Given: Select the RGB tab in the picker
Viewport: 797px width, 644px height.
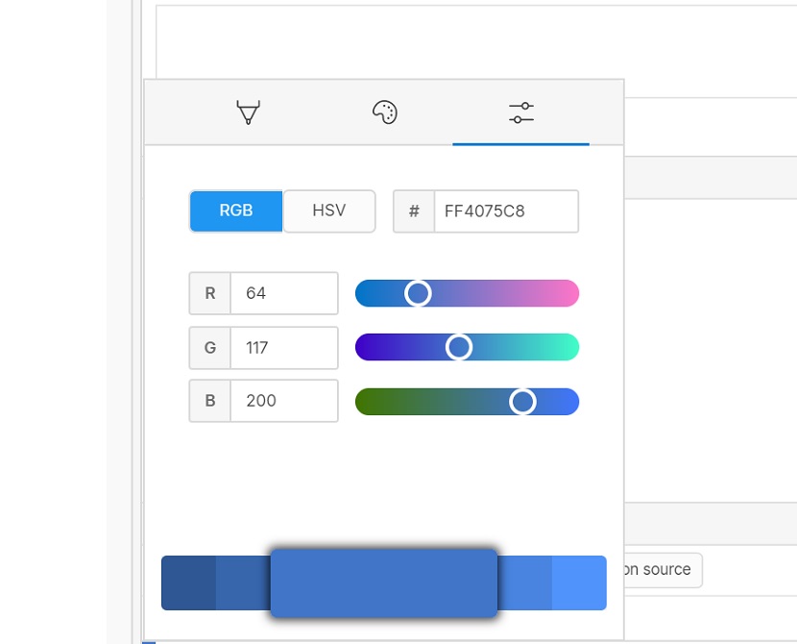Looking at the screenshot, I should pyautogui.click(x=235, y=211).
